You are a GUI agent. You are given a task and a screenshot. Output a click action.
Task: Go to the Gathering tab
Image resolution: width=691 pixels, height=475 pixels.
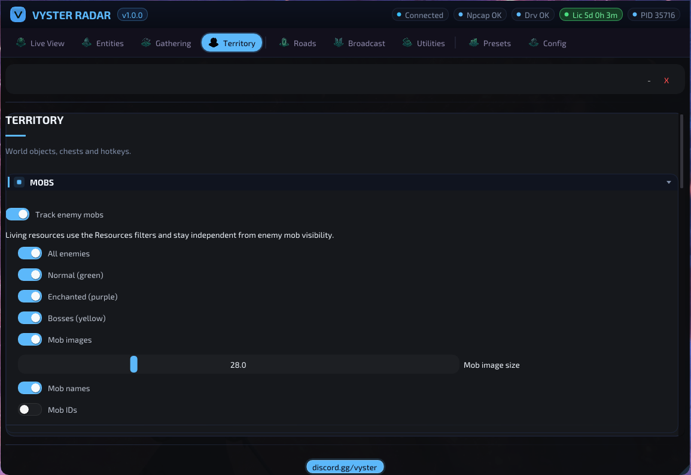coord(166,43)
